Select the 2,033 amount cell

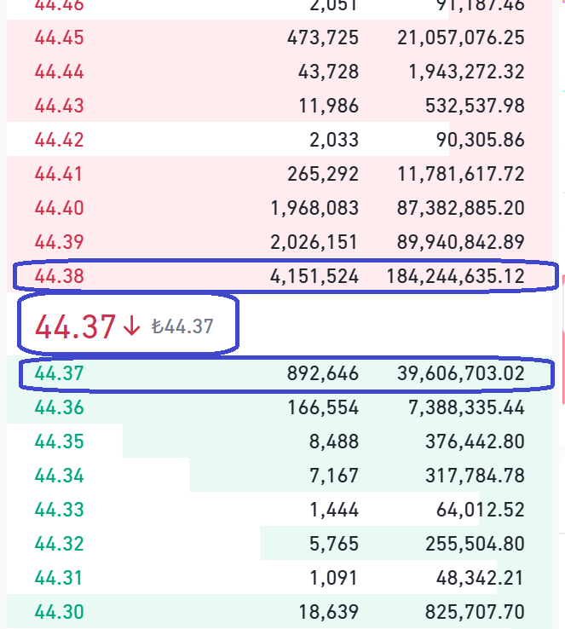pos(333,140)
